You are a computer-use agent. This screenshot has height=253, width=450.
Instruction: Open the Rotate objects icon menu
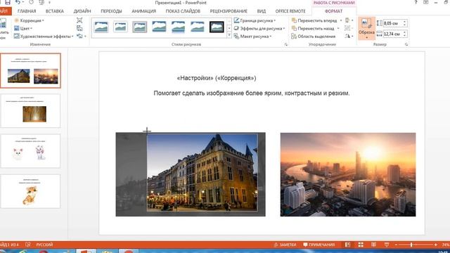tap(349, 36)
